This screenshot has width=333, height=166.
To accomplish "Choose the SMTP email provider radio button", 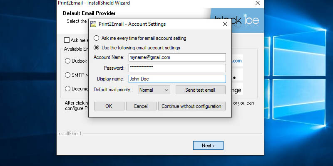I will [x=68, y=75].
